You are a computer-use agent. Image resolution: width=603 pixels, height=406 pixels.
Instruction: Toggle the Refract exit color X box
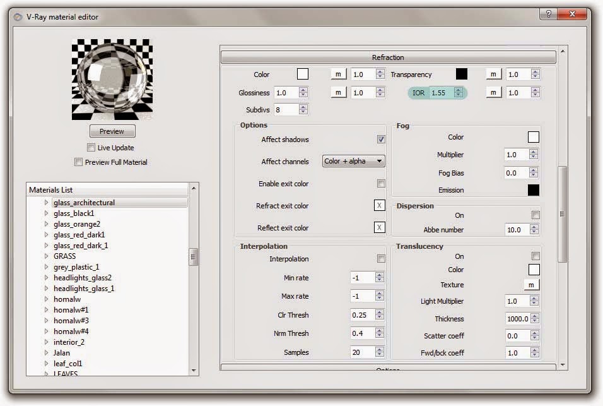379,205
